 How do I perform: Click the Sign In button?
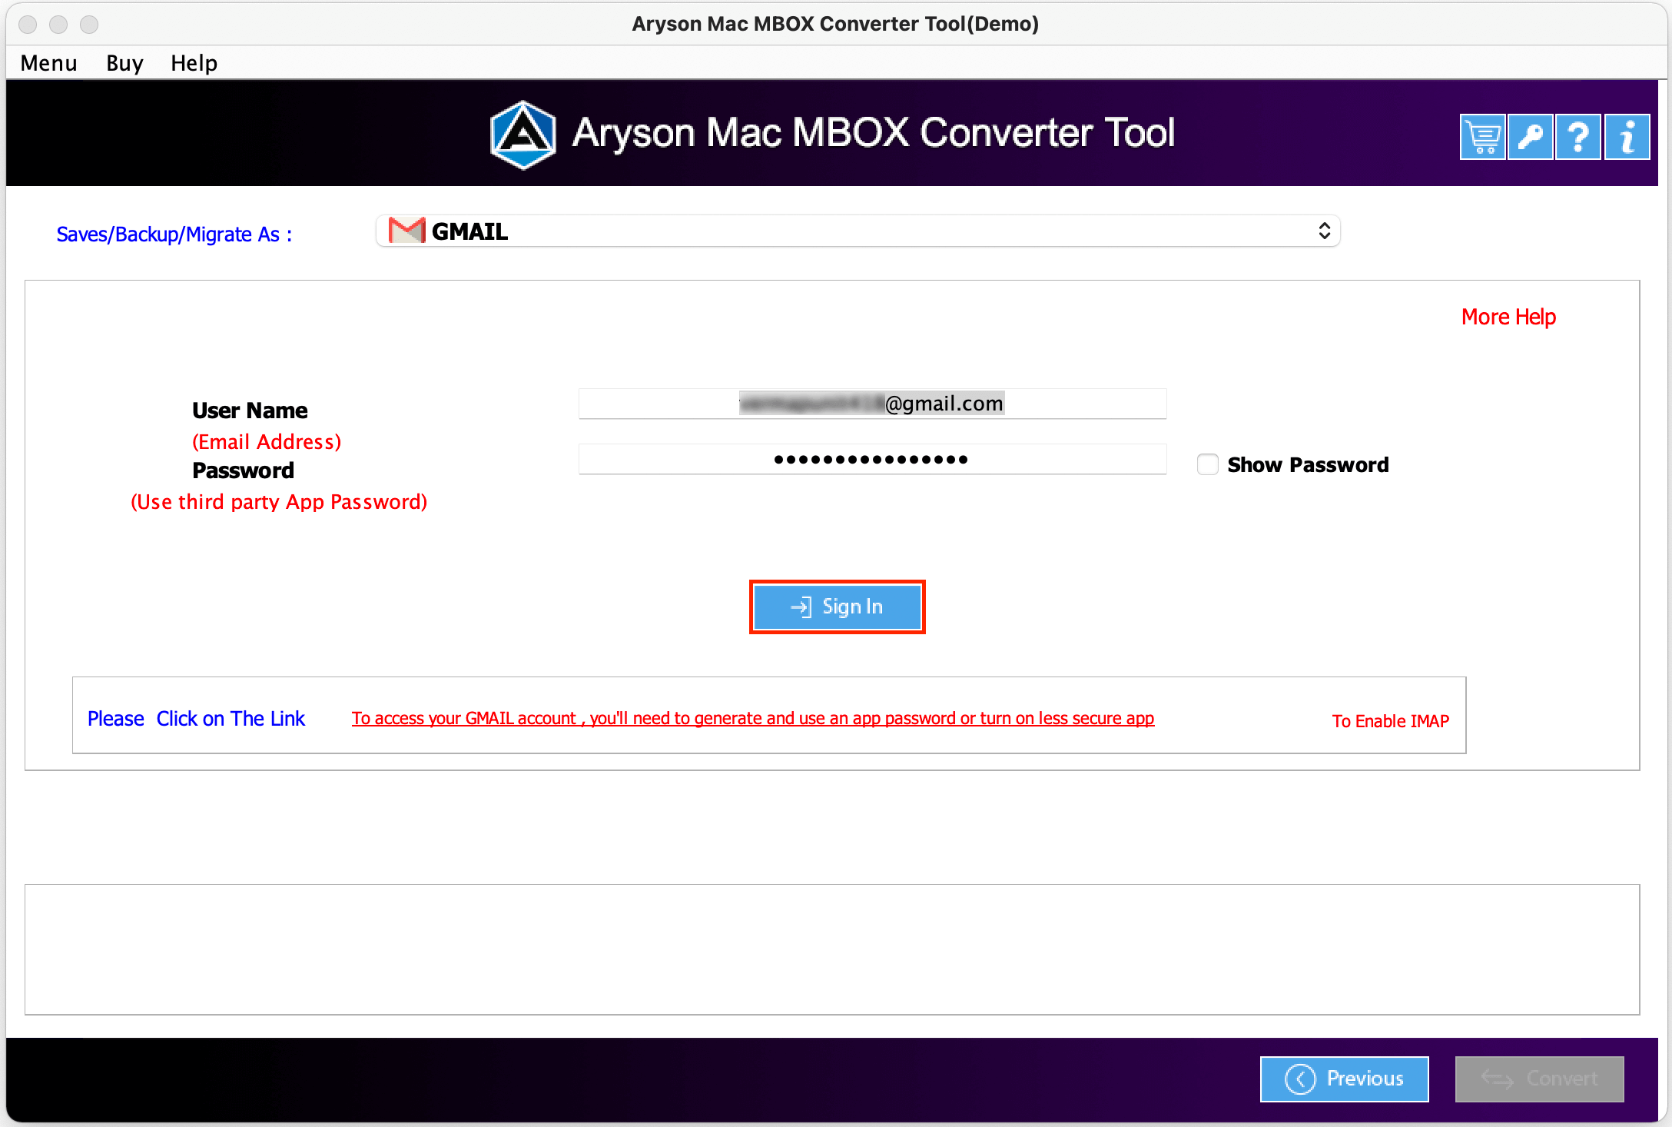point(838,607)
